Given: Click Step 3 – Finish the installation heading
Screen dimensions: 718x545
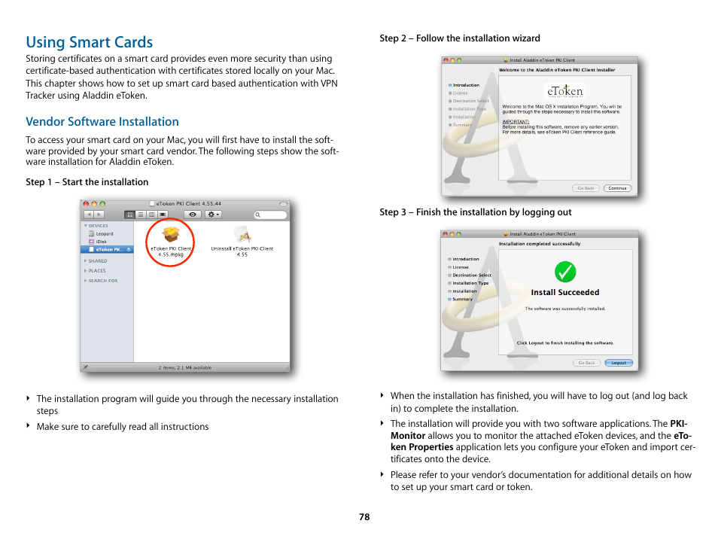Looking at the screenshot, I should (476, 212).
